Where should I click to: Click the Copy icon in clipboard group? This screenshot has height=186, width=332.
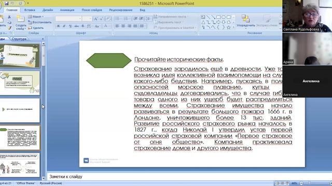[9, 22]
